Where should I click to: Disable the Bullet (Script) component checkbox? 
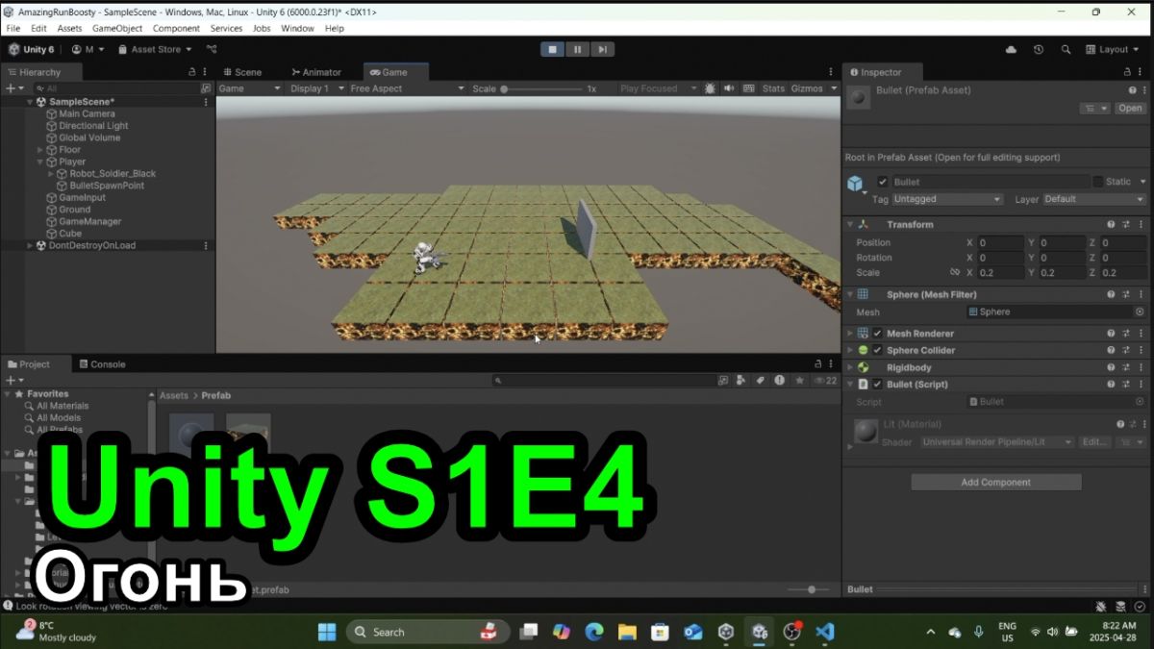(877, 385)
